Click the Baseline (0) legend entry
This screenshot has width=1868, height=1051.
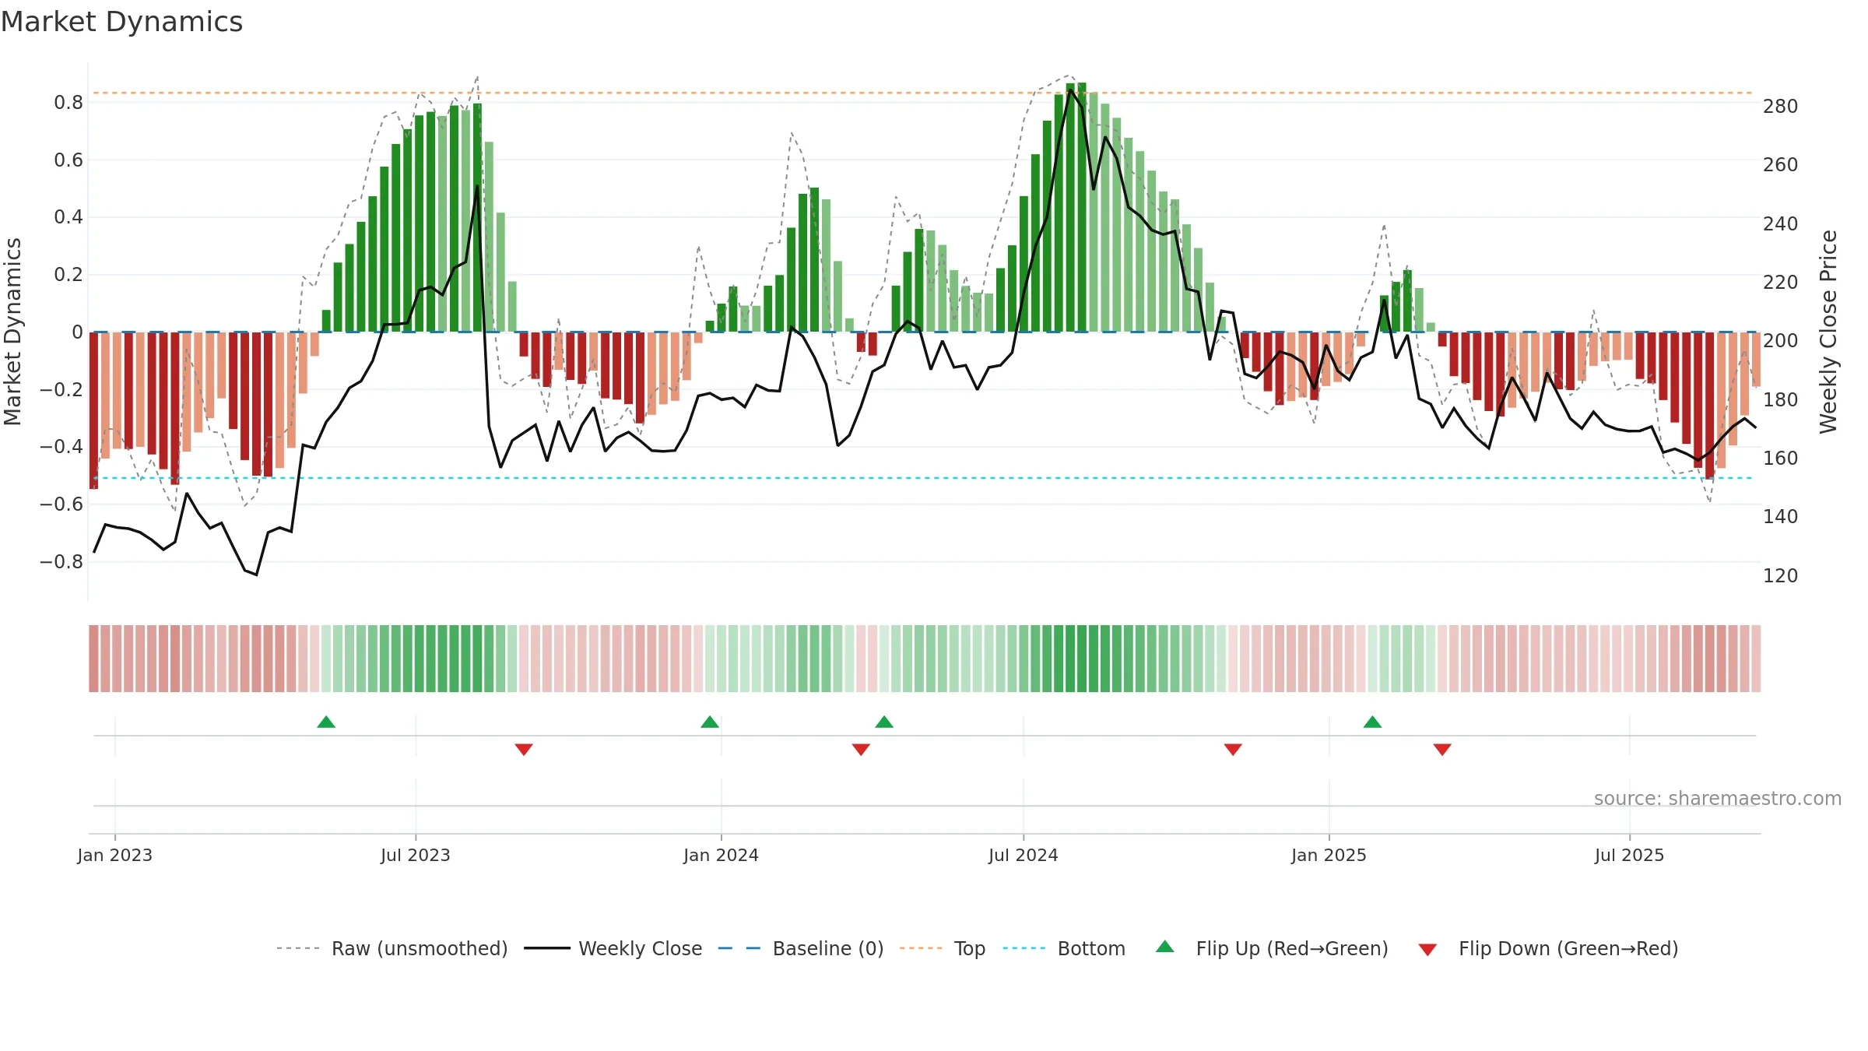coord(800,948)
